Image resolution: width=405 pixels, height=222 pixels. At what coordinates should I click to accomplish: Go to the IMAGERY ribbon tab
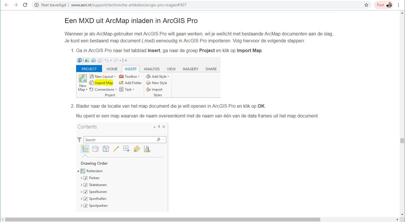[191, 69]
